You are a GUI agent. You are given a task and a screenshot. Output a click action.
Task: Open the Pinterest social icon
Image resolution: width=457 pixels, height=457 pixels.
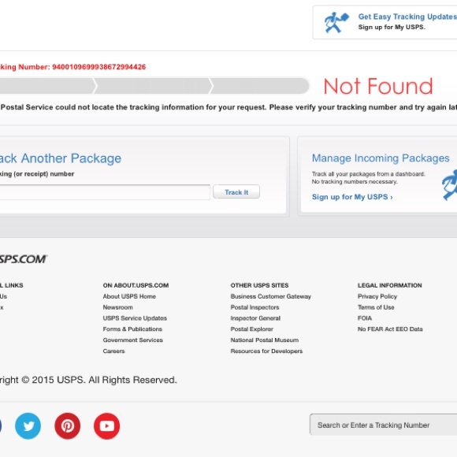[x=67, y=425]
